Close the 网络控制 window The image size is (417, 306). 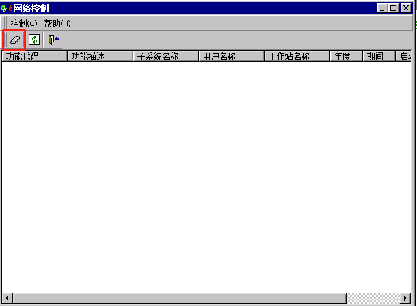[x=406, y=8]
